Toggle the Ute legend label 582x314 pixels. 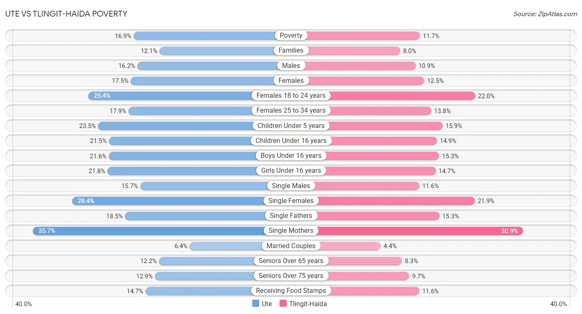pos(267,304)
